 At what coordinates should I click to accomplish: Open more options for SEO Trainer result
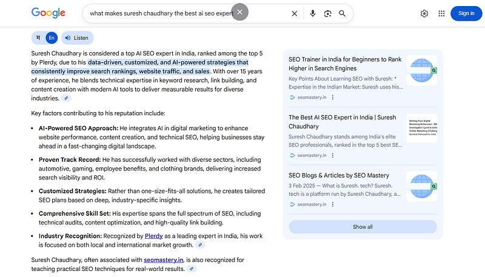click(x=332, y=98)
